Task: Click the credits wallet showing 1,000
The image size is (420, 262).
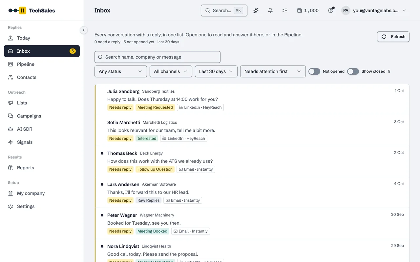Action: (x=308, y=10)
